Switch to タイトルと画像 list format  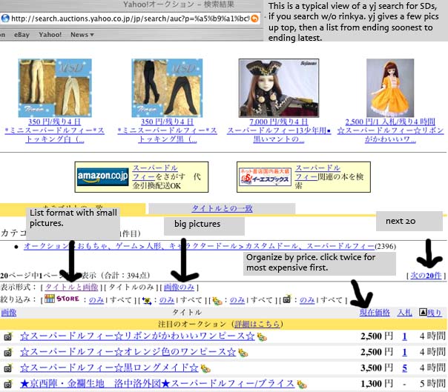click(x=71, y=287)
